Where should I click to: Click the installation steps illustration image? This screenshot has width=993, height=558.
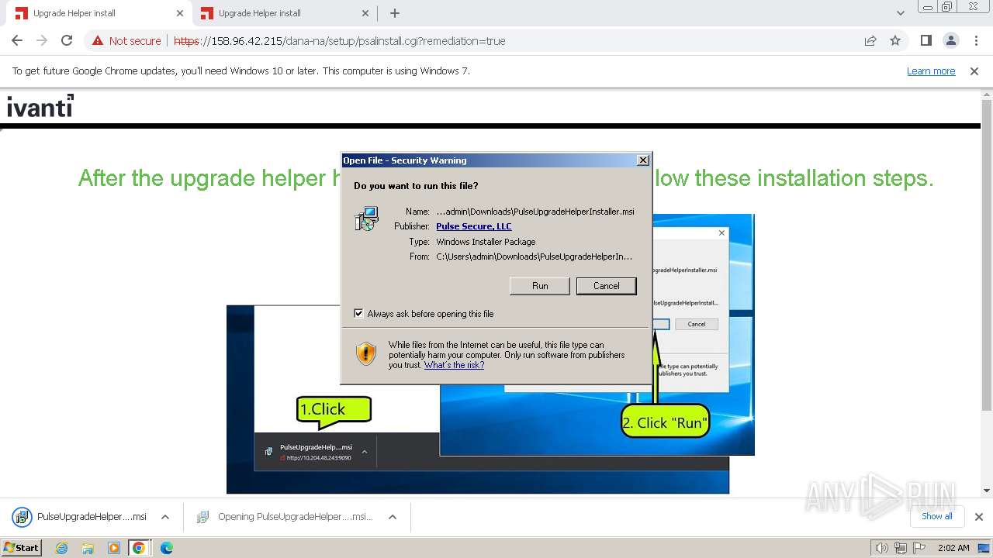point(490,353)
